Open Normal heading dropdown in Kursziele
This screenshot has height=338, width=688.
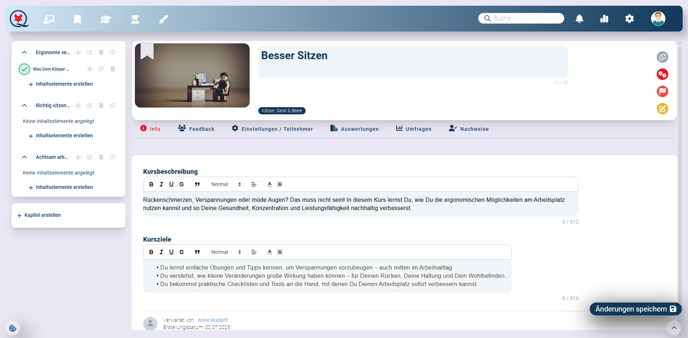226,252
